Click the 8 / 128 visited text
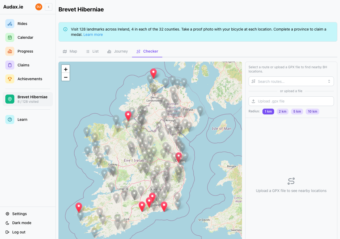Image resolution: width=340 pixels, height=239 pixels. tap(28, 102)
